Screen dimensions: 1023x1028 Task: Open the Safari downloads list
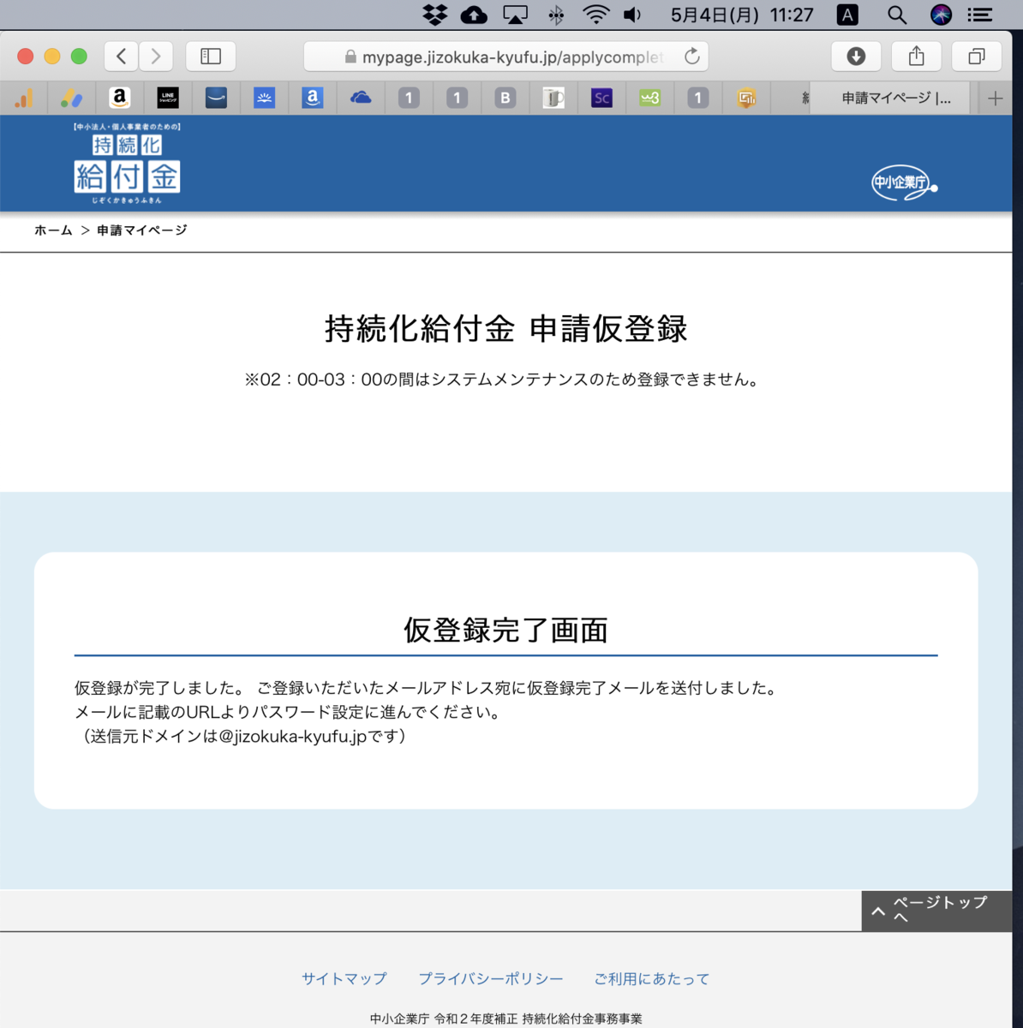click(856, 57)
